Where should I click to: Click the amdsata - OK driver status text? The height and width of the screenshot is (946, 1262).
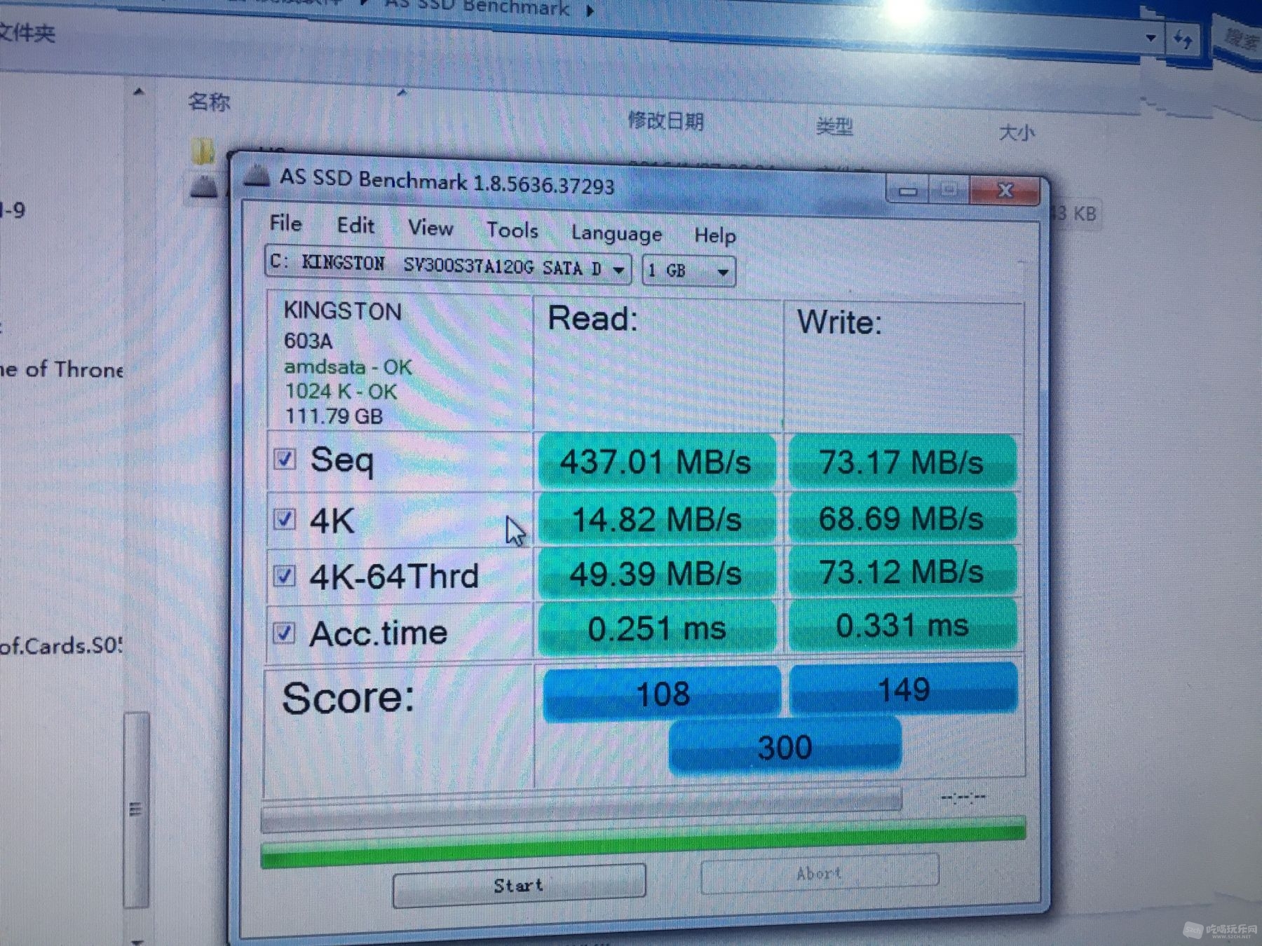click(348, 367)
